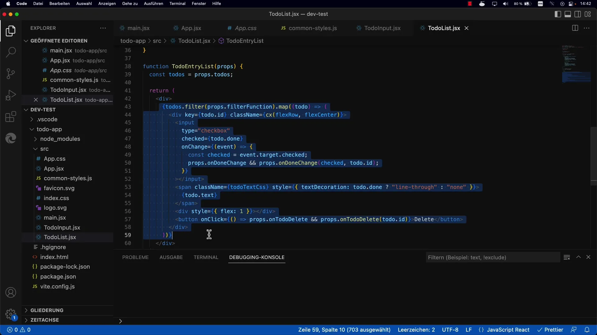Open the AUSGABE panel tab
Viewport: 597px width, 335px height.
(x=171, y=257)
